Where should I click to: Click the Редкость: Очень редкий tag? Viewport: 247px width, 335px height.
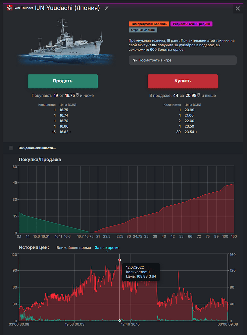coord(192,24)
